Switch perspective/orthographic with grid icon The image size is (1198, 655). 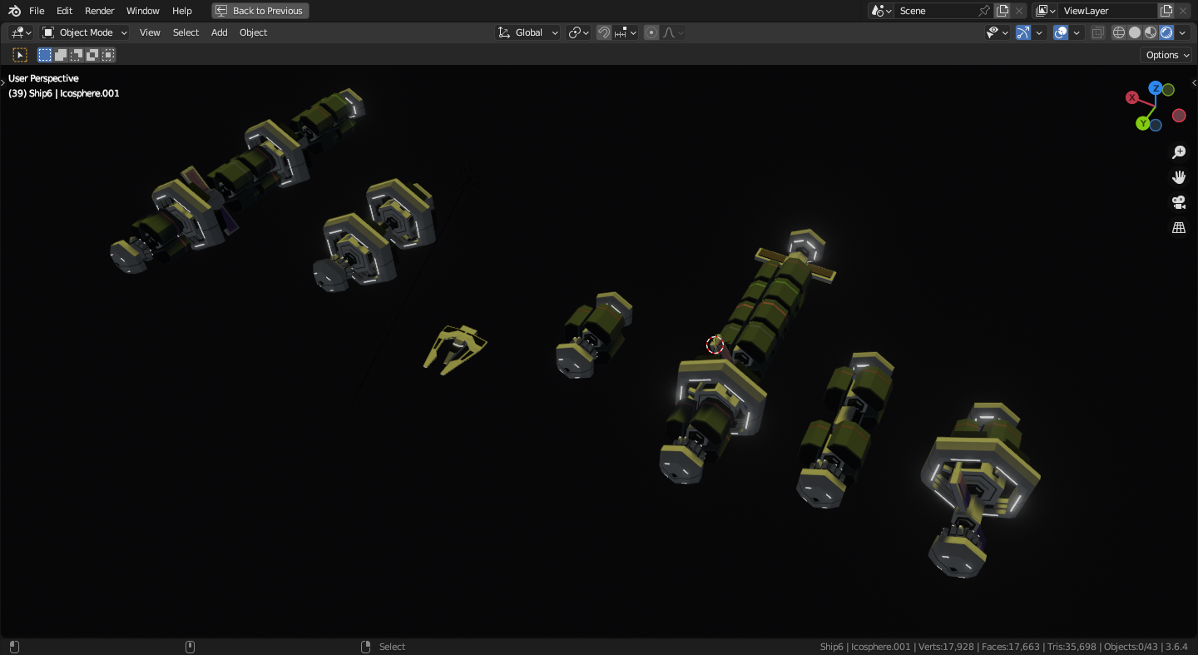(1179, 227)
